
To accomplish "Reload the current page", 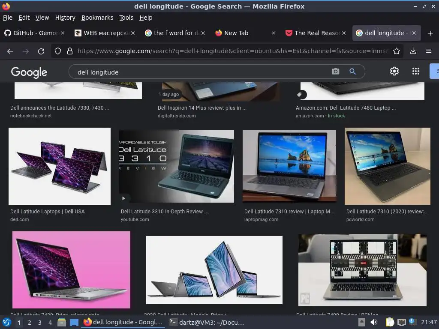I will click(41, 51).
